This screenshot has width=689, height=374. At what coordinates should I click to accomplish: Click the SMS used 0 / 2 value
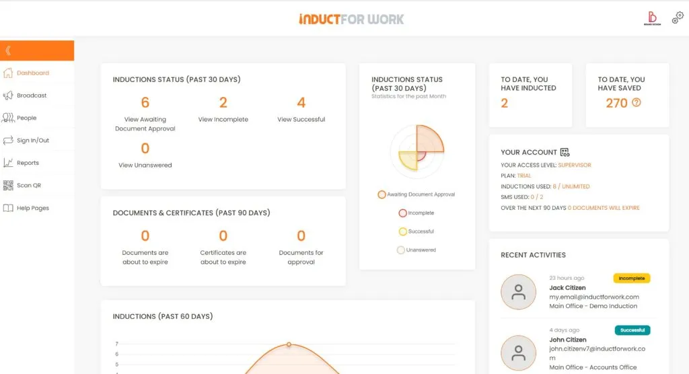click(x=536, y=197)
